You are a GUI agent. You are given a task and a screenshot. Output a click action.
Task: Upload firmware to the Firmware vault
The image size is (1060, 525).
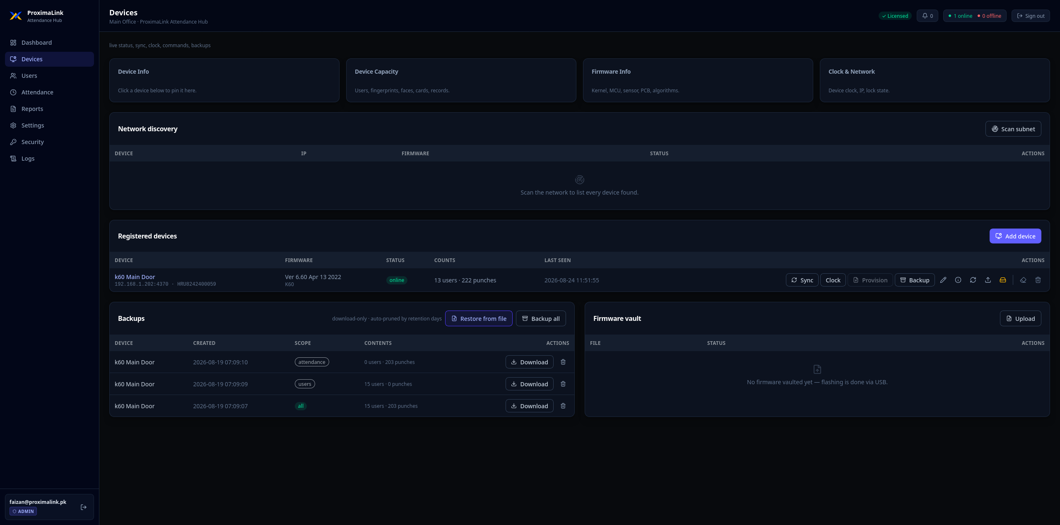[x=1021, y=318]
